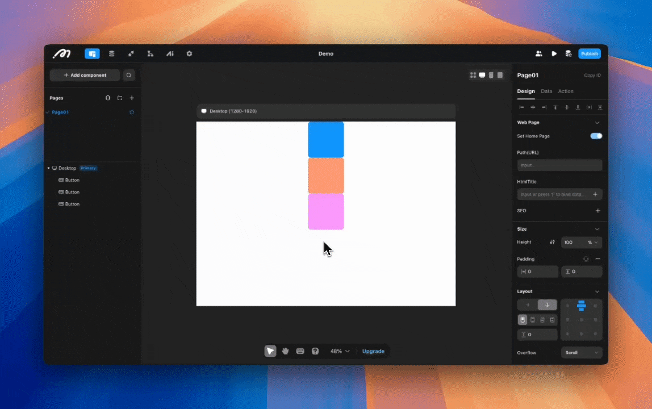Collapse the Desktop tree node triangle
Viewport: 652px width, 409px height.
click(x=49, y=168)
